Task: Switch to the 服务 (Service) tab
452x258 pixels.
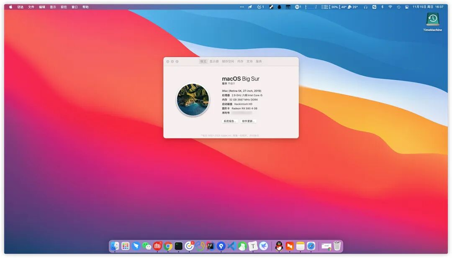Action: point(259,61)
